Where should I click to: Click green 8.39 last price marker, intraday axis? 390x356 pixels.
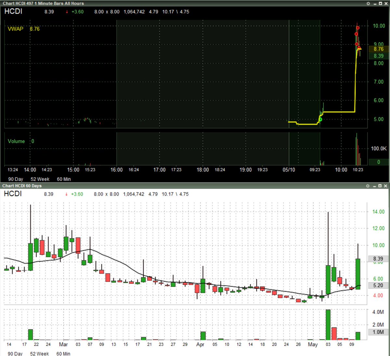coord(378,56)
